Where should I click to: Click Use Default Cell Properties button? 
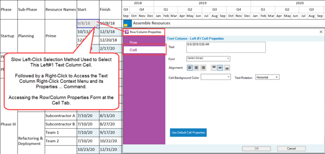188,132
